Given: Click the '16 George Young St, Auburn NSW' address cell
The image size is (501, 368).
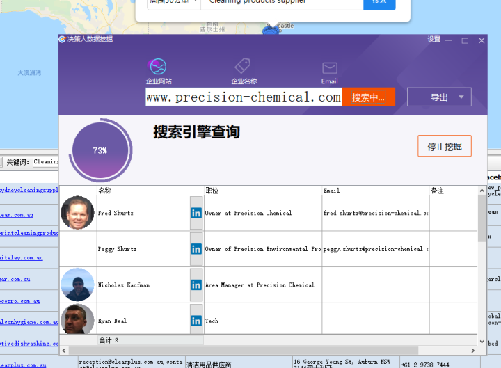Looking at the screenshot, I should pyautogui.click(x=346, y=362).
